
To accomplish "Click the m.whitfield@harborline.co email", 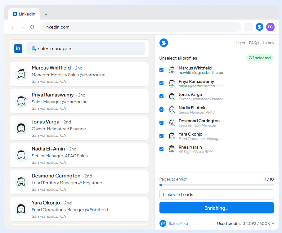I will tap(201, 73).
